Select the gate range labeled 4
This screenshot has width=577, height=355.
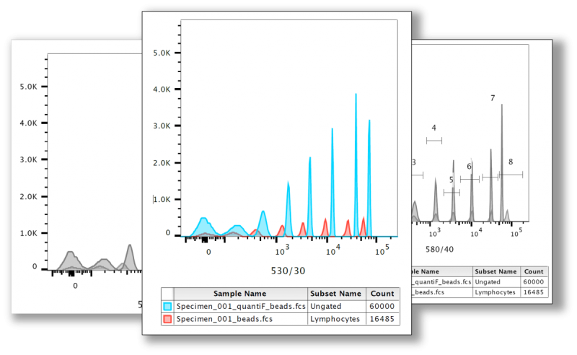(x=434, y=140)
